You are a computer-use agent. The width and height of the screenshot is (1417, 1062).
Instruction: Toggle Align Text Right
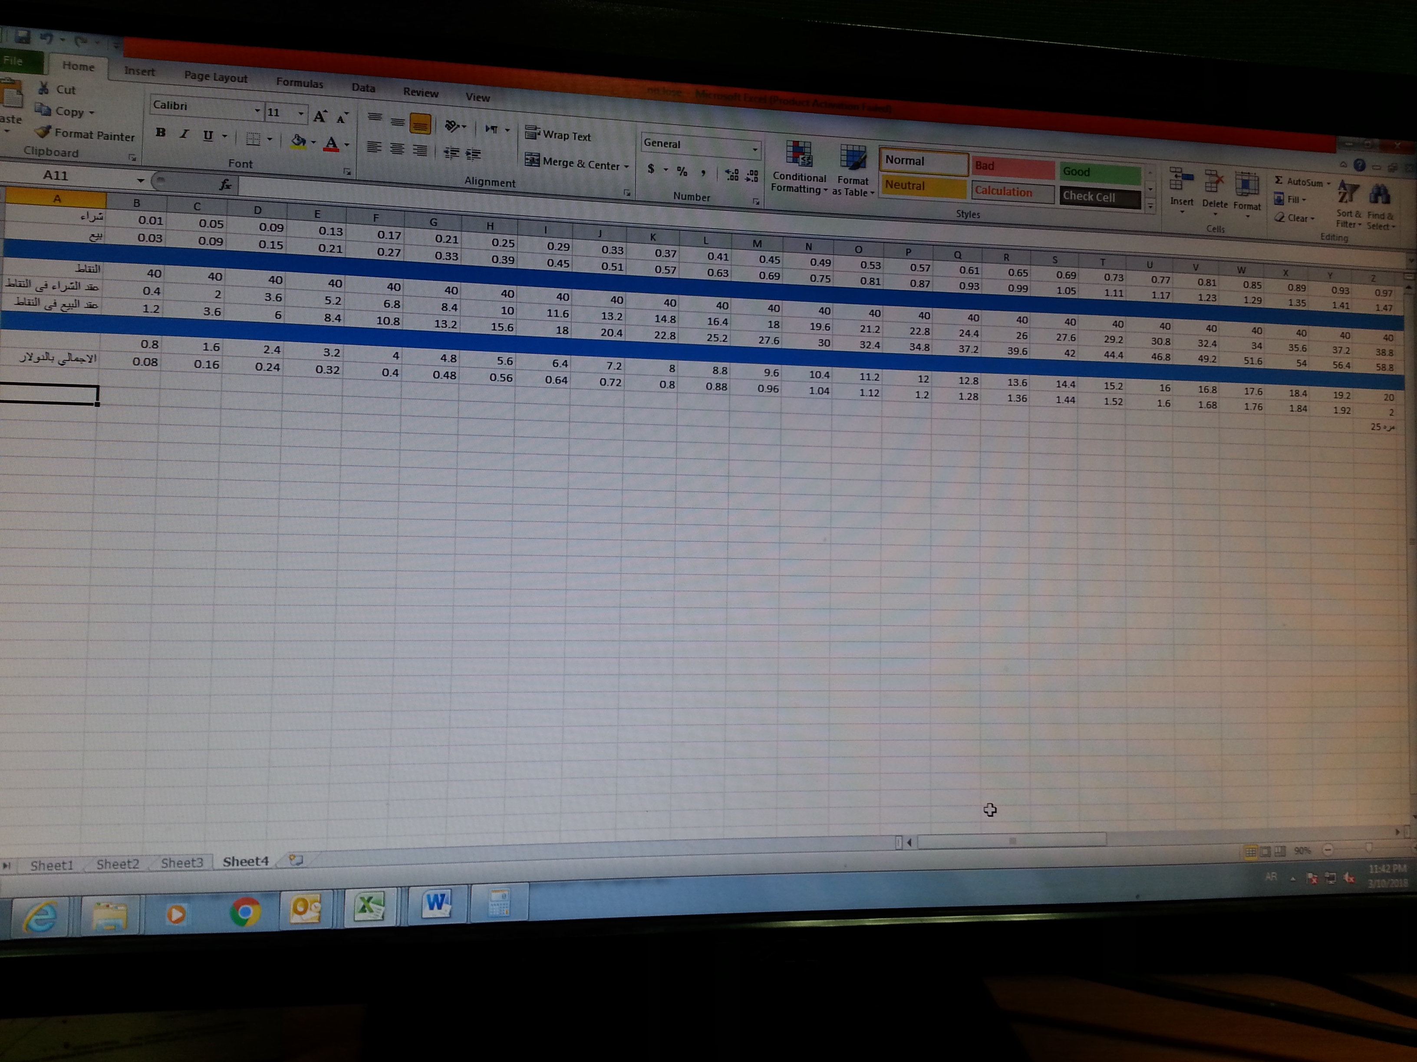tap(420, 151)
